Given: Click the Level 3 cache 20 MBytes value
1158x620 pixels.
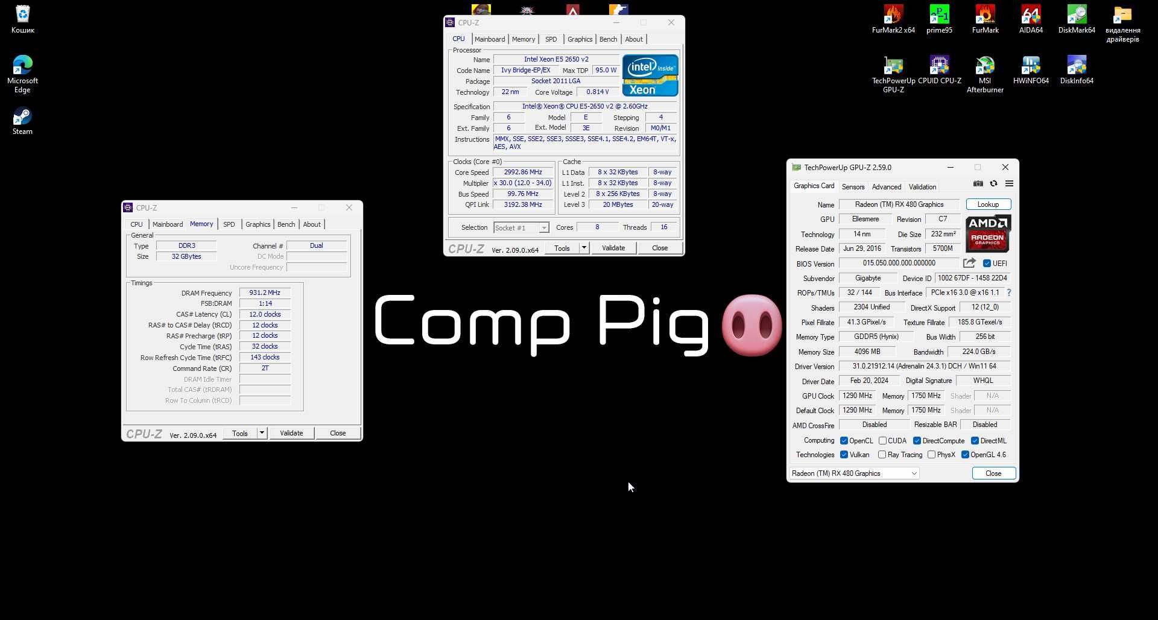Looking at the screenshot, I should pyautogui.click(x=618, y=204).
